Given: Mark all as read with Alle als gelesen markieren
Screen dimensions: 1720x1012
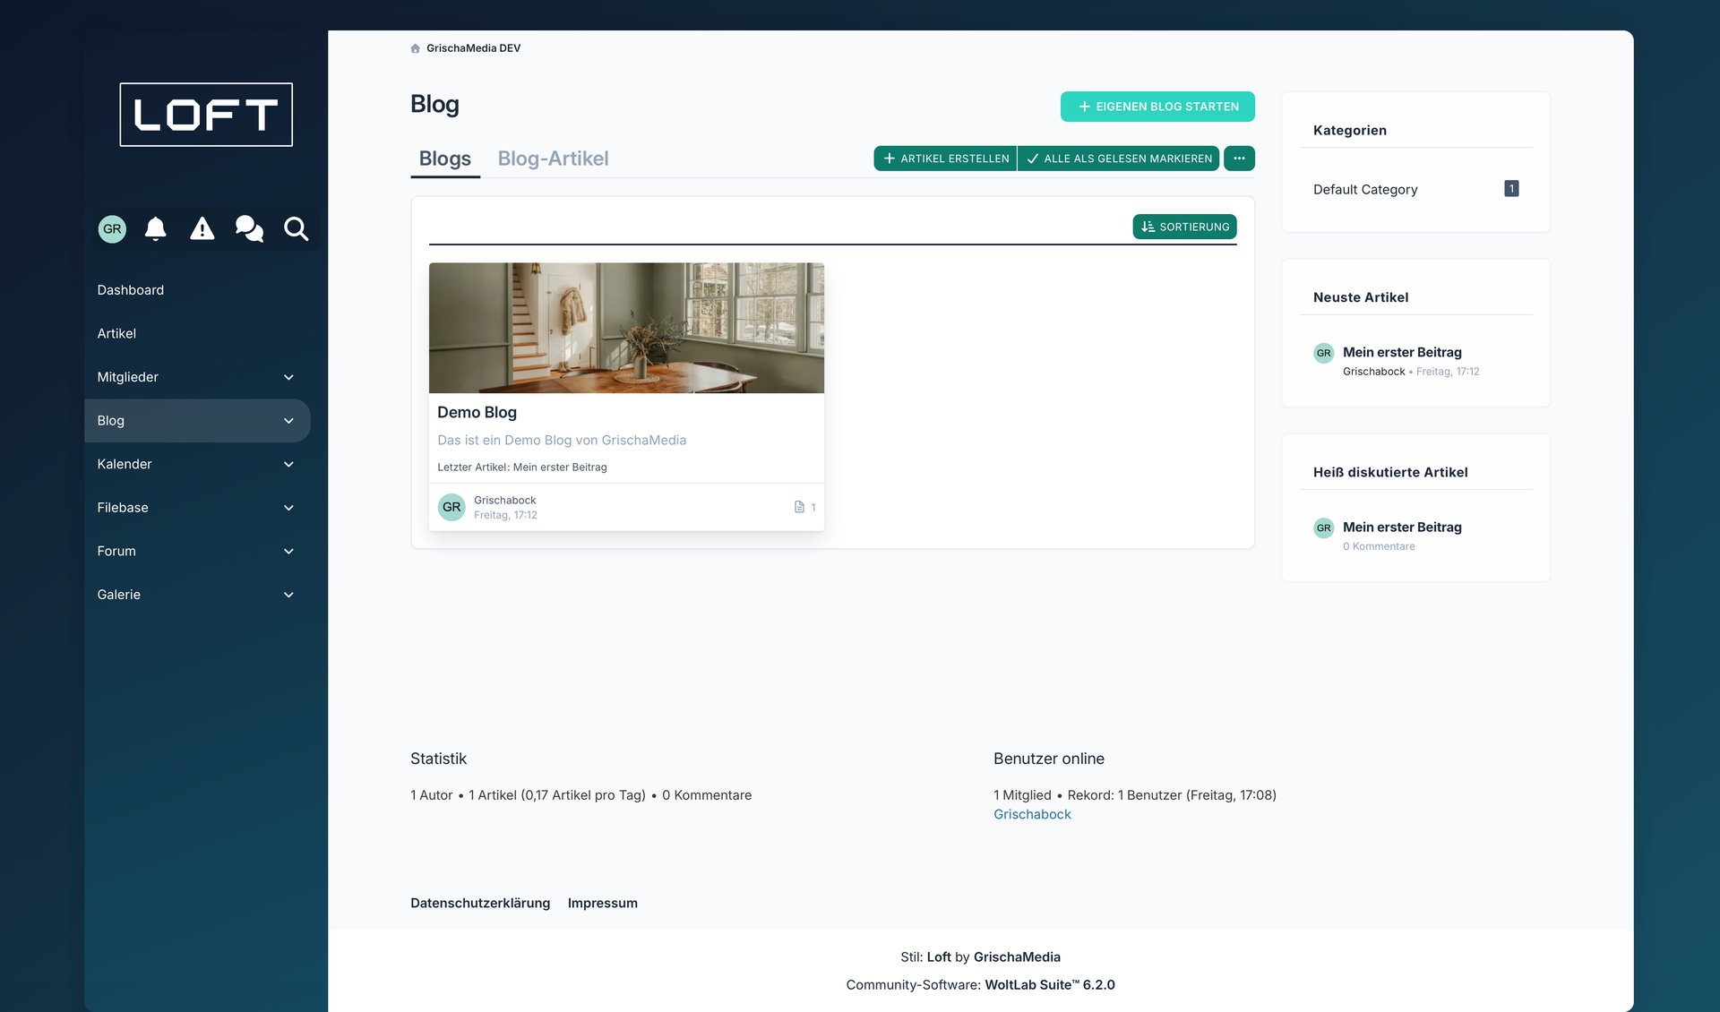Looking at the screenshot, I should pyautogui.click(x=1118, y=159).
